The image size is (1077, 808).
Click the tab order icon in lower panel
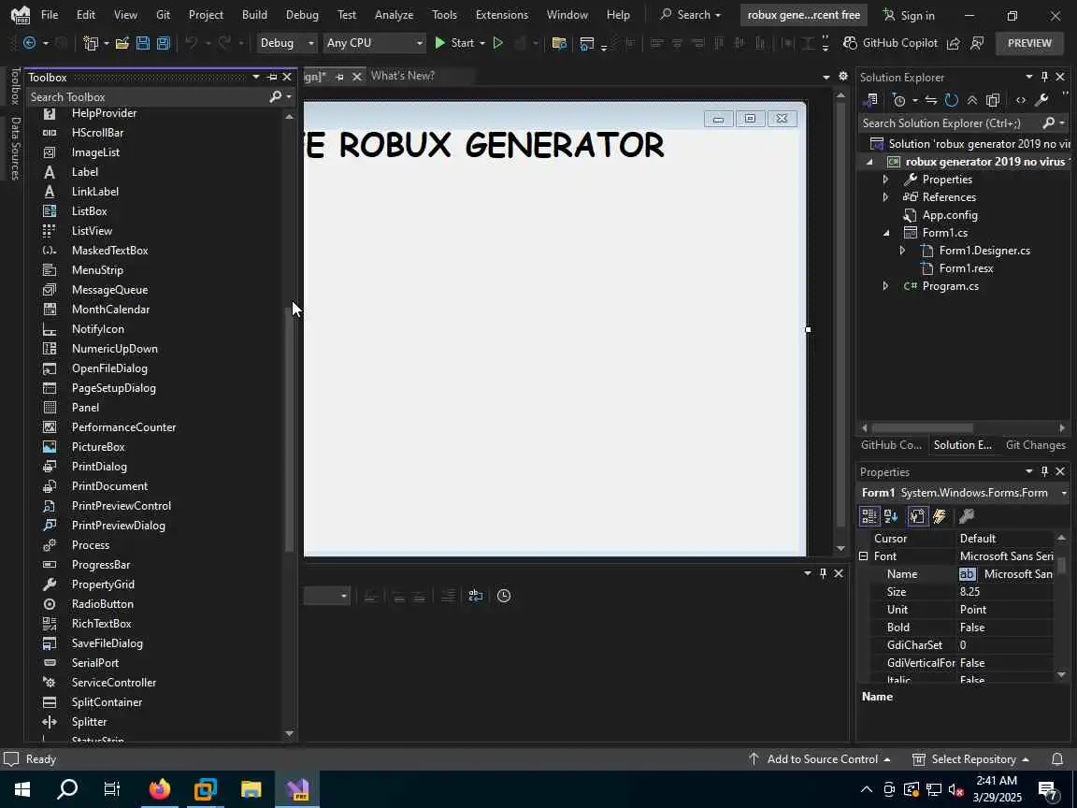click(475, 596)
